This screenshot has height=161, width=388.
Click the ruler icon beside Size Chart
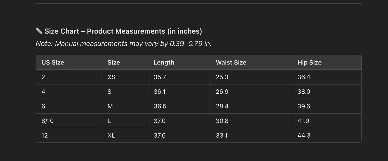(x=39, y=31)
